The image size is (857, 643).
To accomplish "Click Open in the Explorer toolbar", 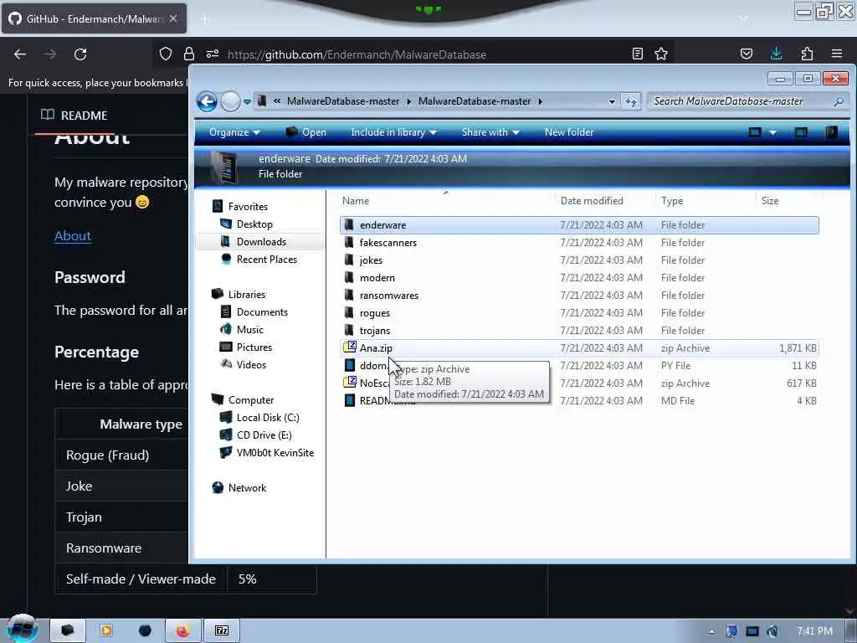I will click(306, 132).
